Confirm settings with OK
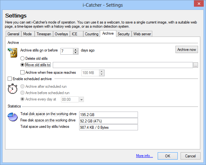Viewport: 206px width, 165px height. 168,156
